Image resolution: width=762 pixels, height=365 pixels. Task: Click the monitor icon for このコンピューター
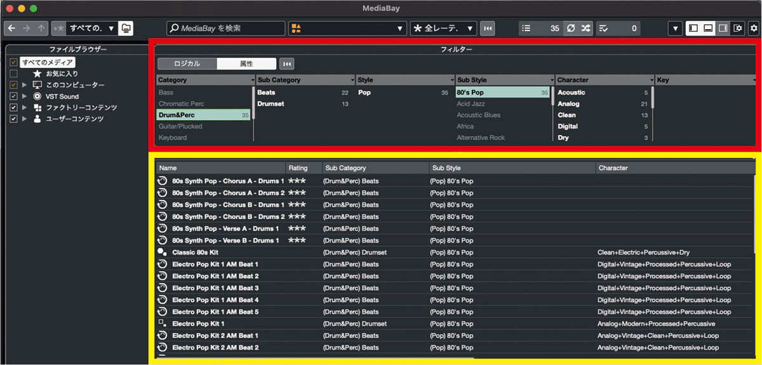click(37, 85)
